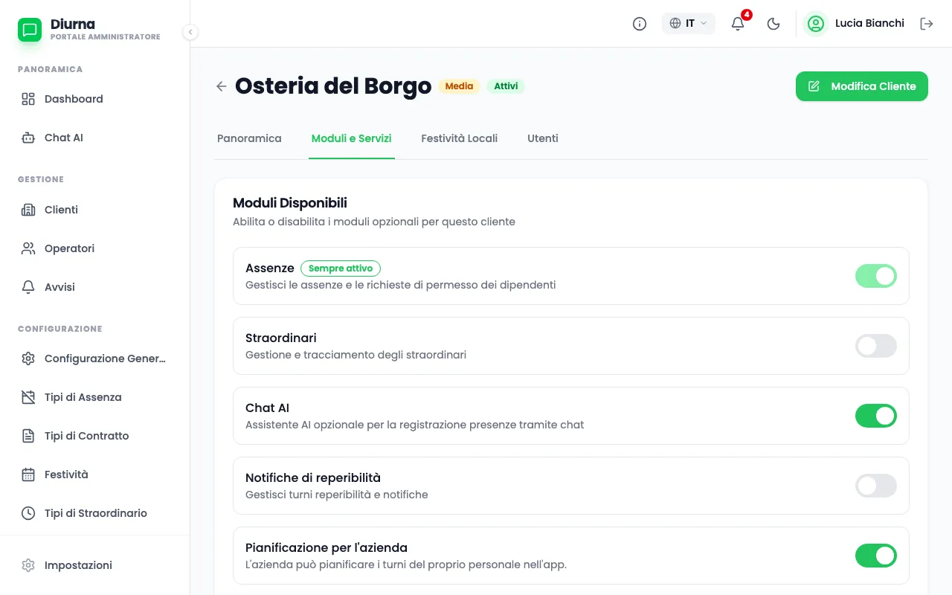Switch to dark mode with the moon icon

pyautogui.click(x=773, y=24)
